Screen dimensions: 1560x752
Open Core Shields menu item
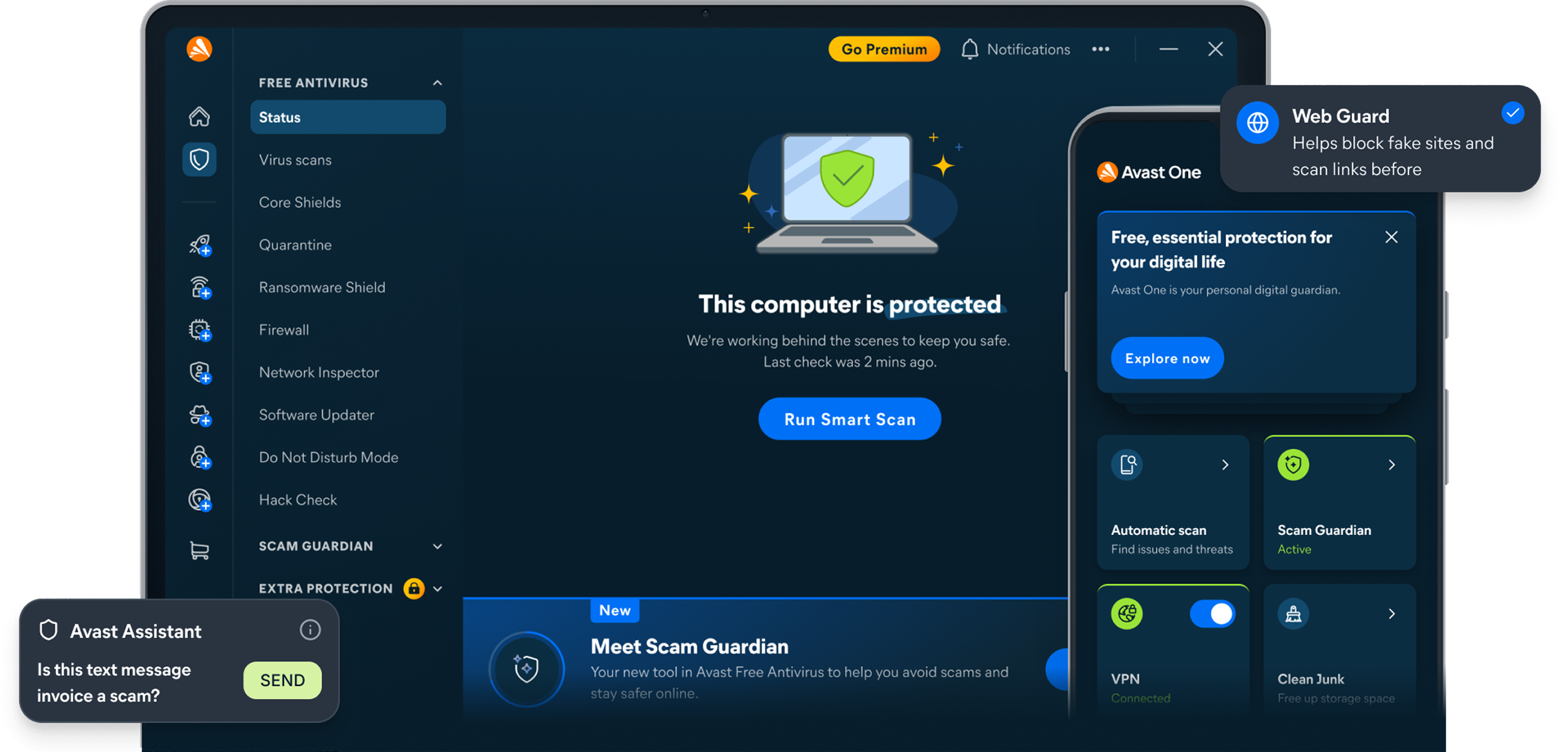[300, 203]
